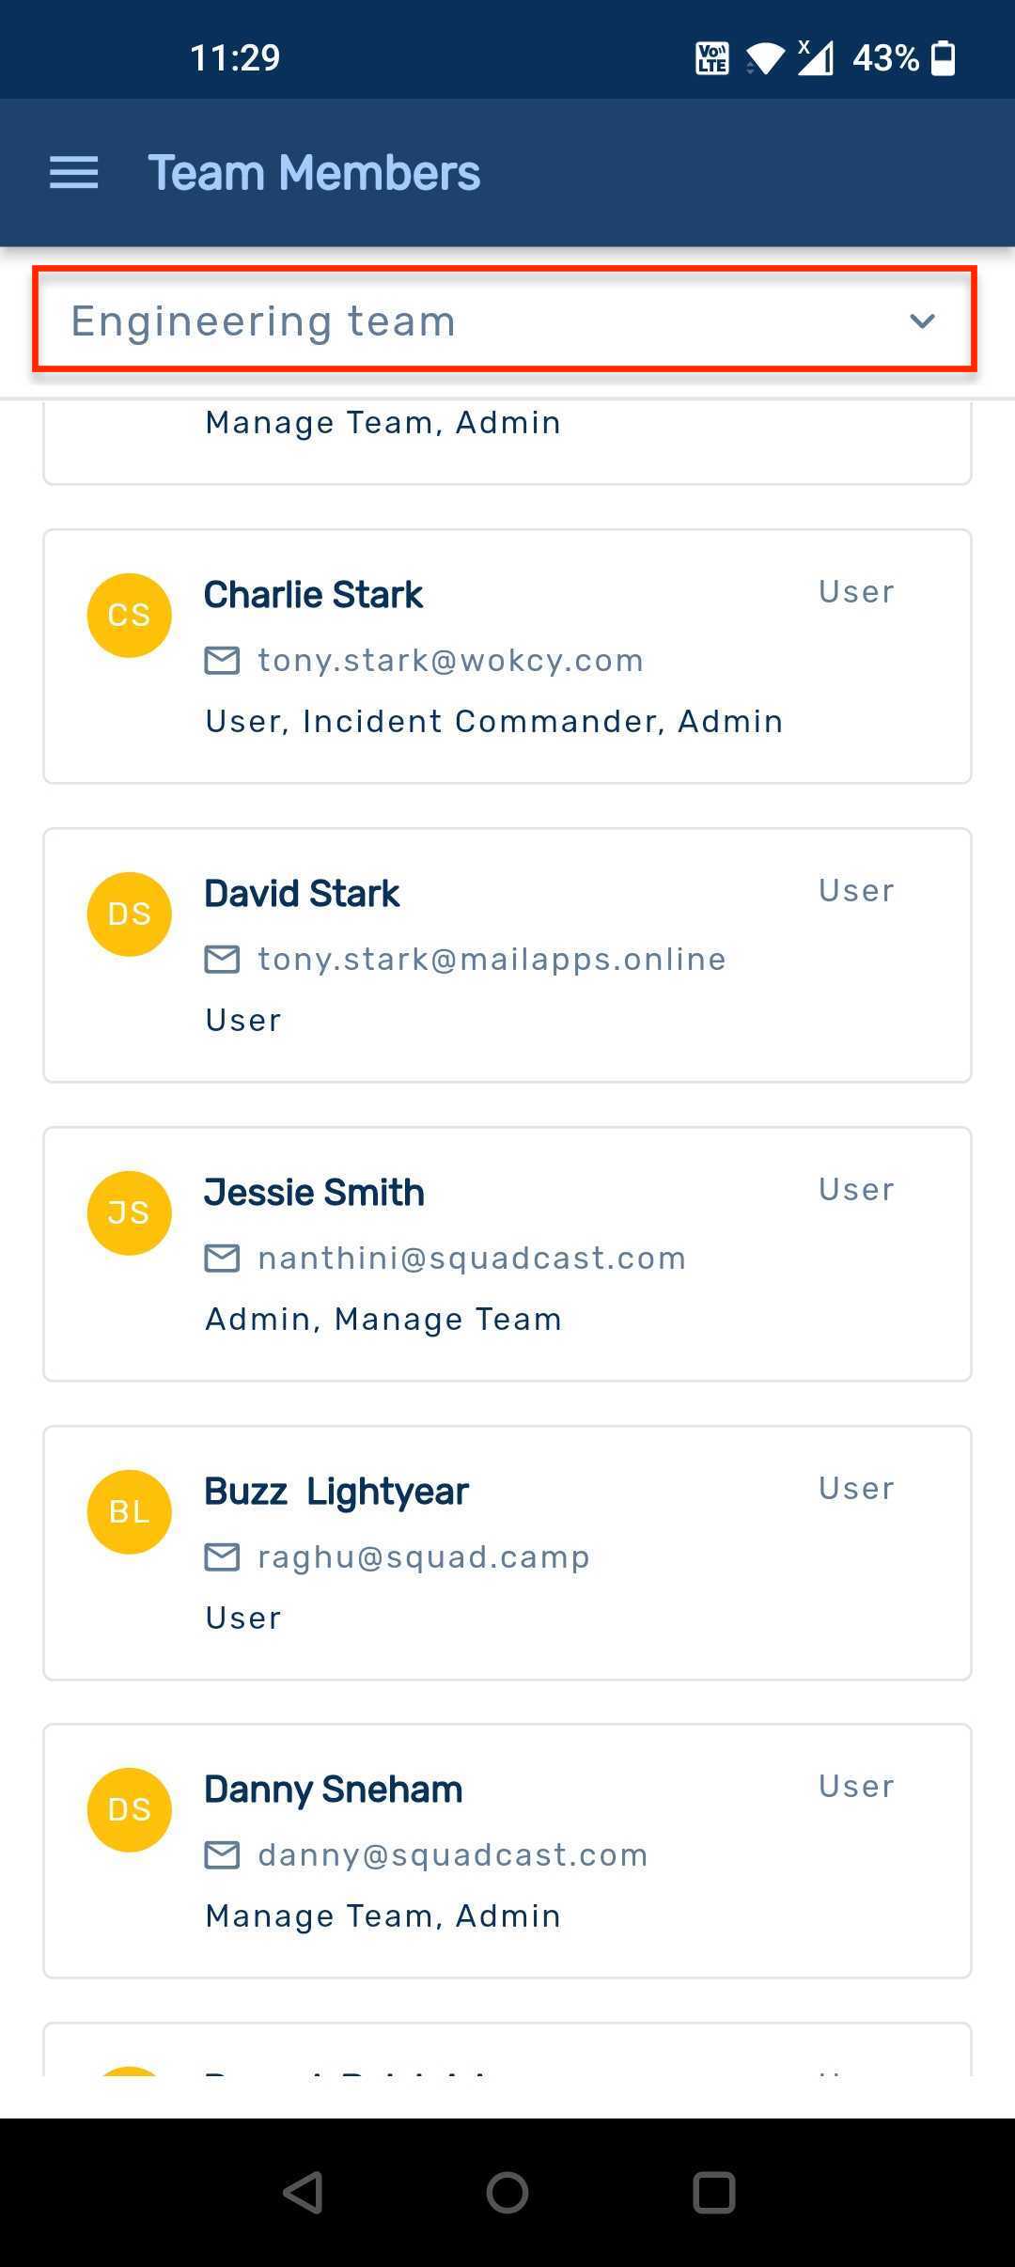Select the David Stark member name
This screenshot has height=2267, width=1015.
point(302,894)
